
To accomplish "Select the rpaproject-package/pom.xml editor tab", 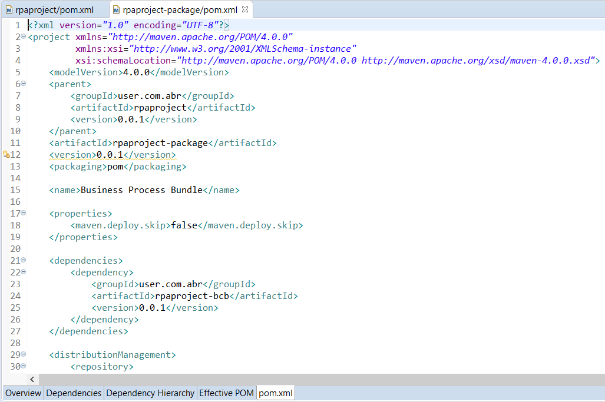I will point(180,9).
